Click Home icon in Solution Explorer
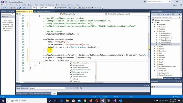183x103 pixels. coord(158,15)
